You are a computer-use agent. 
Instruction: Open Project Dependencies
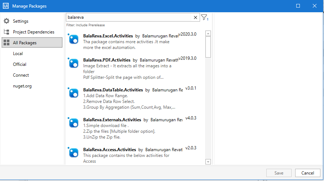click(x=34, y=32)
